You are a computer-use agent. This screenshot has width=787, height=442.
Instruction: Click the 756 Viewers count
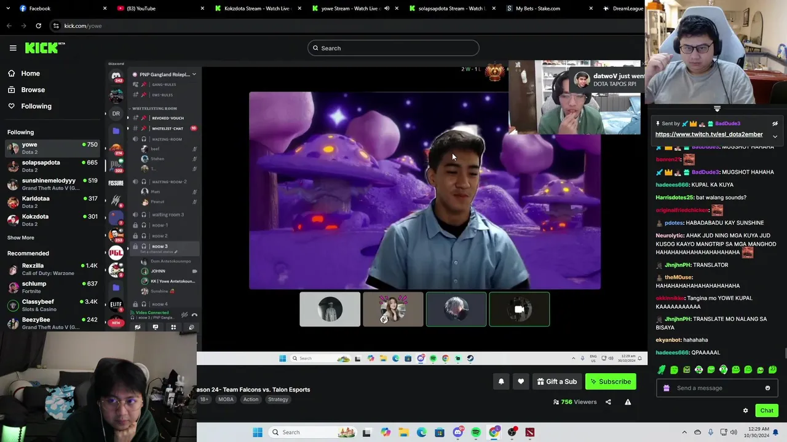click(575, 402)
